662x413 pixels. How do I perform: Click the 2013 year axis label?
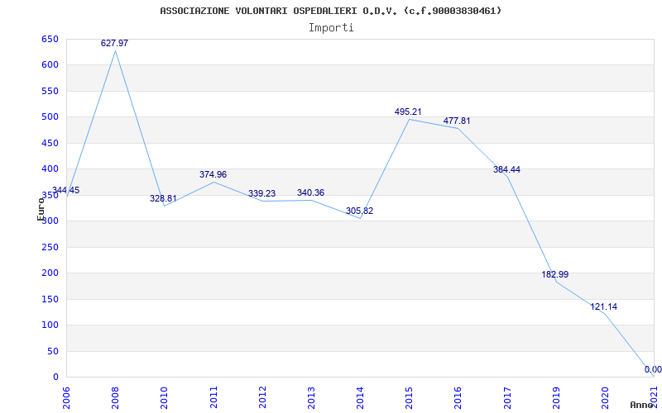pyautogui.click(x=312, y=397)
